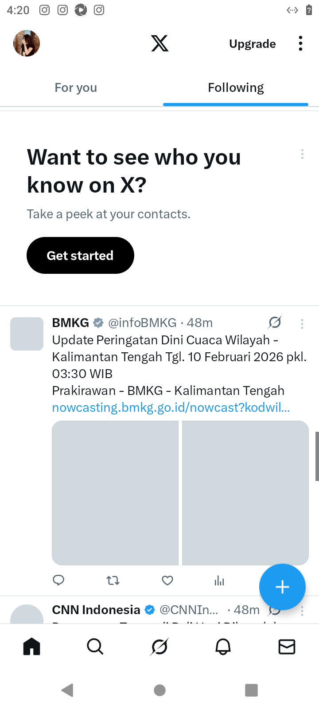
Task: Select the Following tab
Action: [x=236, y=88]
